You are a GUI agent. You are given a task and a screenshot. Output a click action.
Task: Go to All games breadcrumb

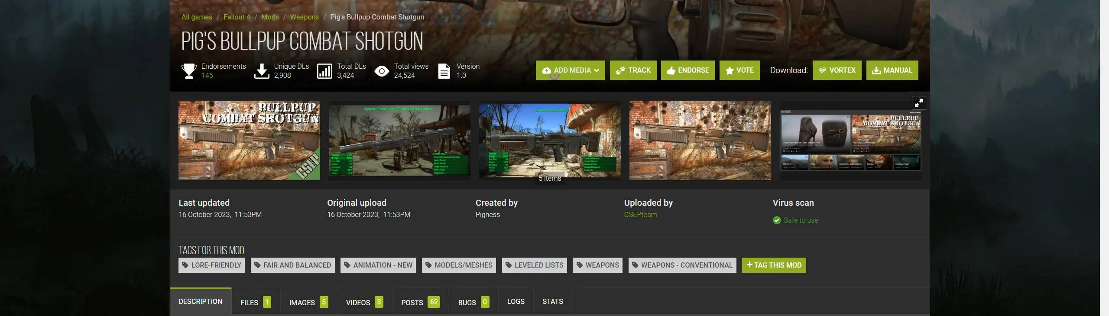click(x=197, y=17)
